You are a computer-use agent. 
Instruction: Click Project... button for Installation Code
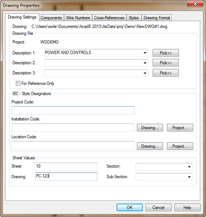click(180, 128)
